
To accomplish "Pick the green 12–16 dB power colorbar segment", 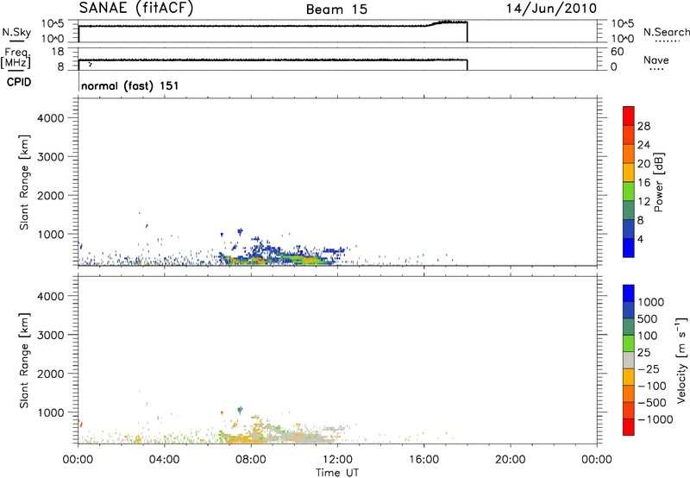I will [x=629, y=191].
